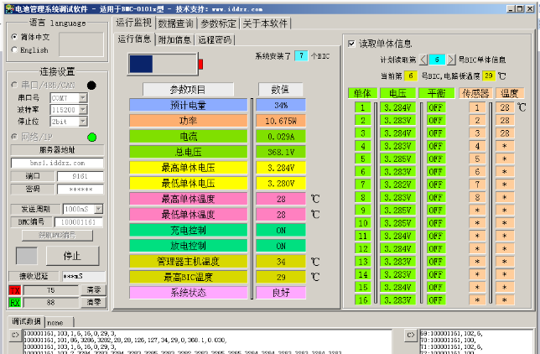Click the 清零 button next to RX

point(93,302)
